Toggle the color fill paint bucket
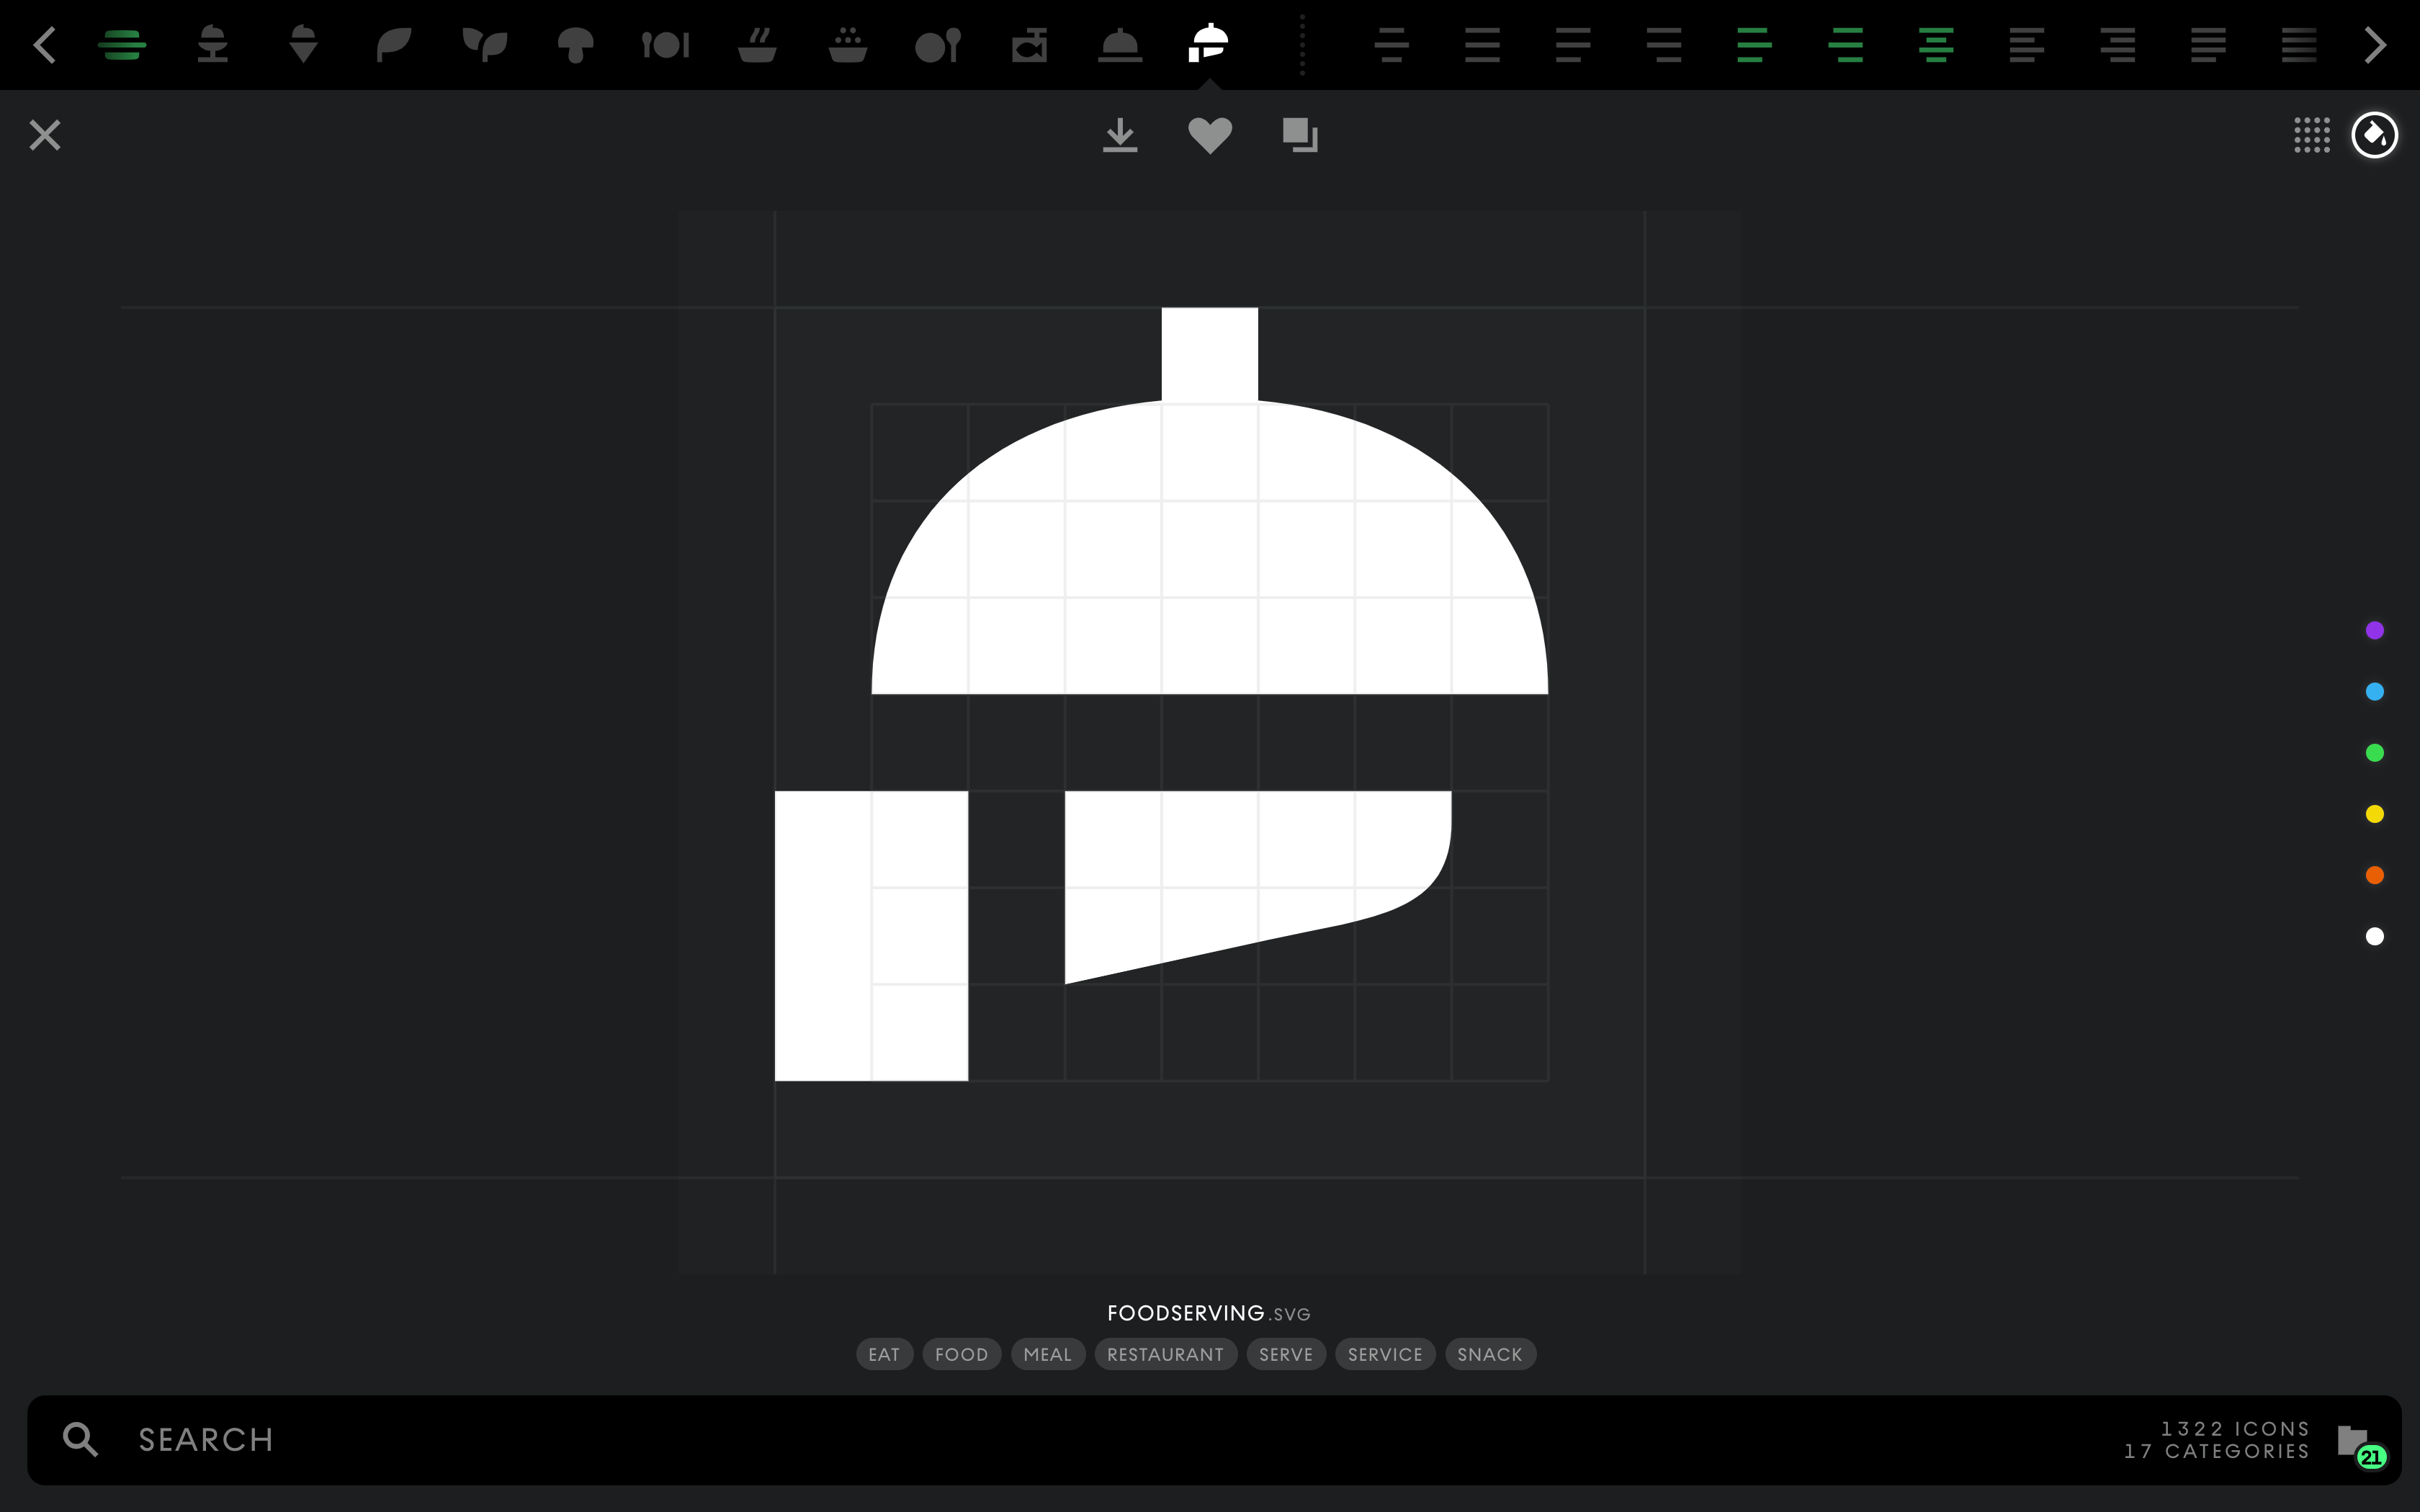Screen dimensions: 2420x1512 tap(2374, 135)
